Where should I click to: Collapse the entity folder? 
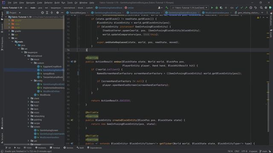click(32, 81)
